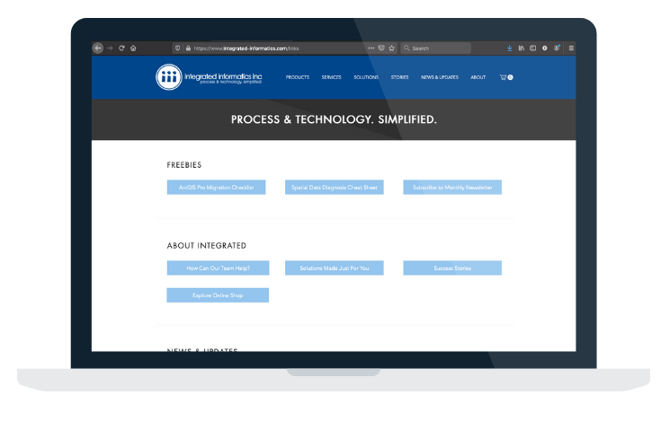Open the ArcGIS Pro Migration Checklist
The width and height of the screenshot is (670, 421).
tap(216, 188)
